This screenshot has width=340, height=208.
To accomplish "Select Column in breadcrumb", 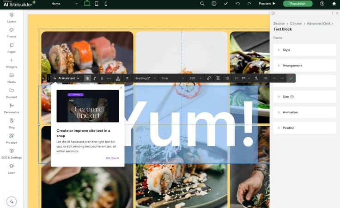I will 296,24.
